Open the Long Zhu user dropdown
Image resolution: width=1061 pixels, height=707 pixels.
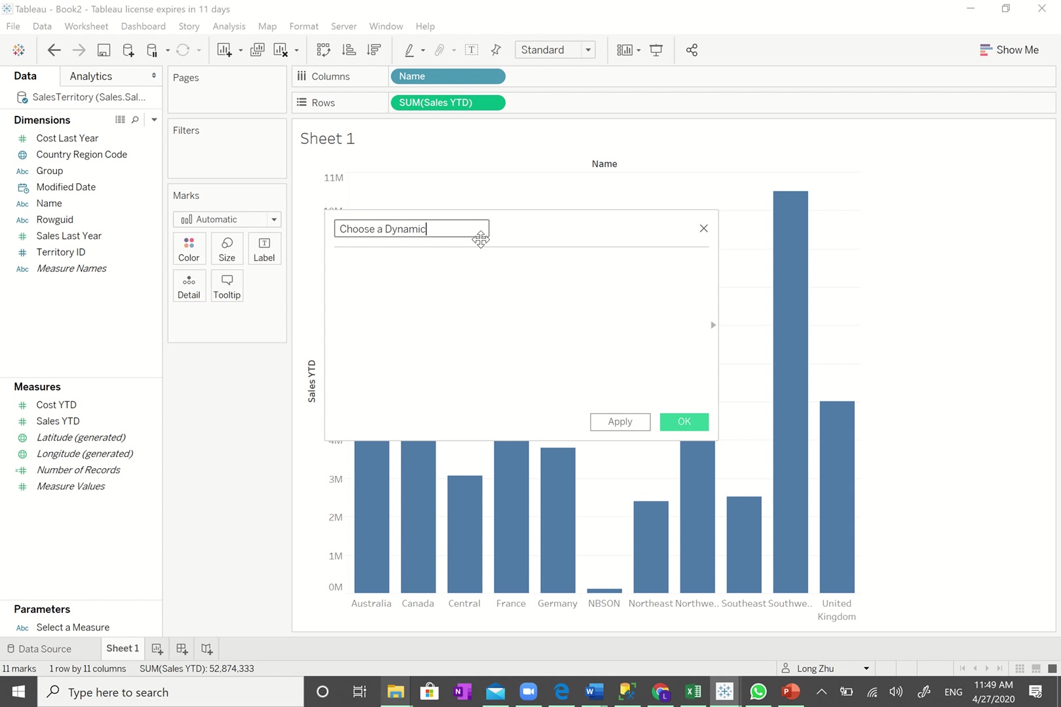(x=866, y=668)
